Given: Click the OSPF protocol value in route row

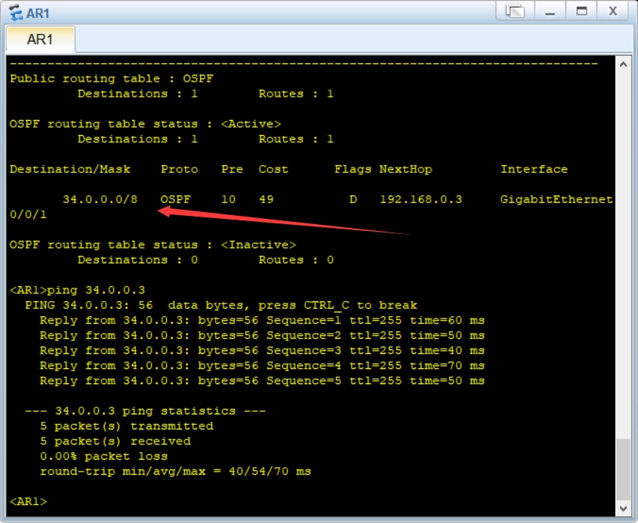Looking at the screenshot, I should (175, 199).
